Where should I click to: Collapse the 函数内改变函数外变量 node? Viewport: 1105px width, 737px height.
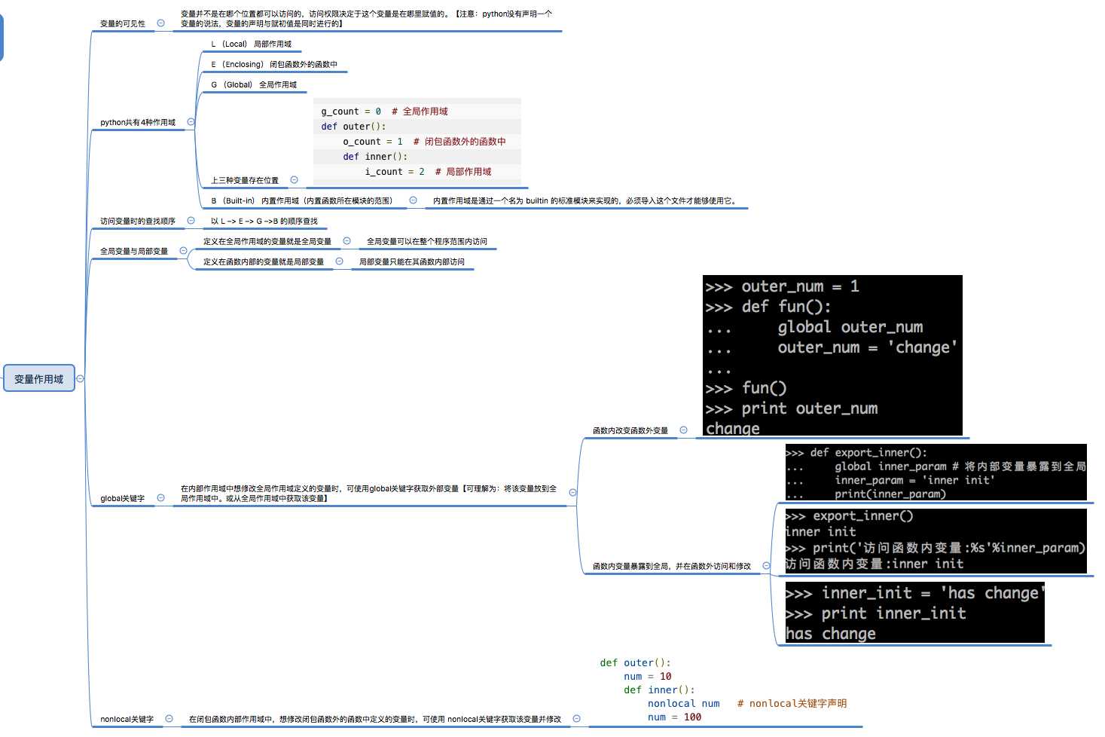coord(683,430)
